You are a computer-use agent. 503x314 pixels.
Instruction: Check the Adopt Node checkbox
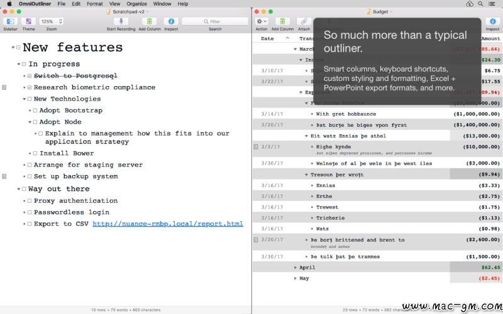35,122
